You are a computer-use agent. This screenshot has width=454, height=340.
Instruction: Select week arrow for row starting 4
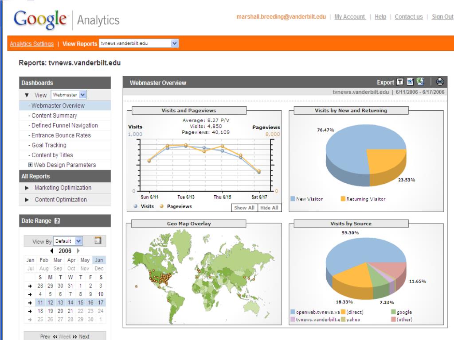click(30, 294)
